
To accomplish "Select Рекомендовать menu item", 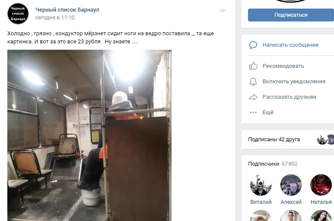I will coord(283,66).
